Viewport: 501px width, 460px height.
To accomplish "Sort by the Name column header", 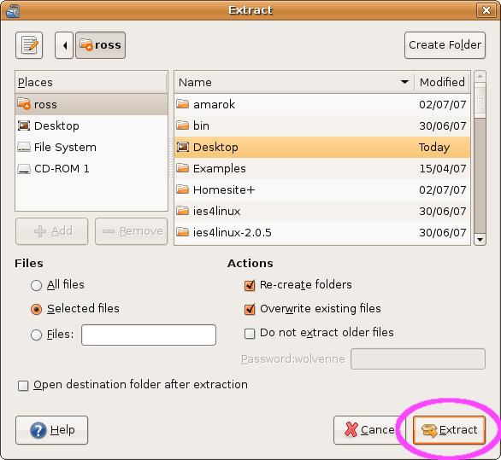I will coord(294,82).
